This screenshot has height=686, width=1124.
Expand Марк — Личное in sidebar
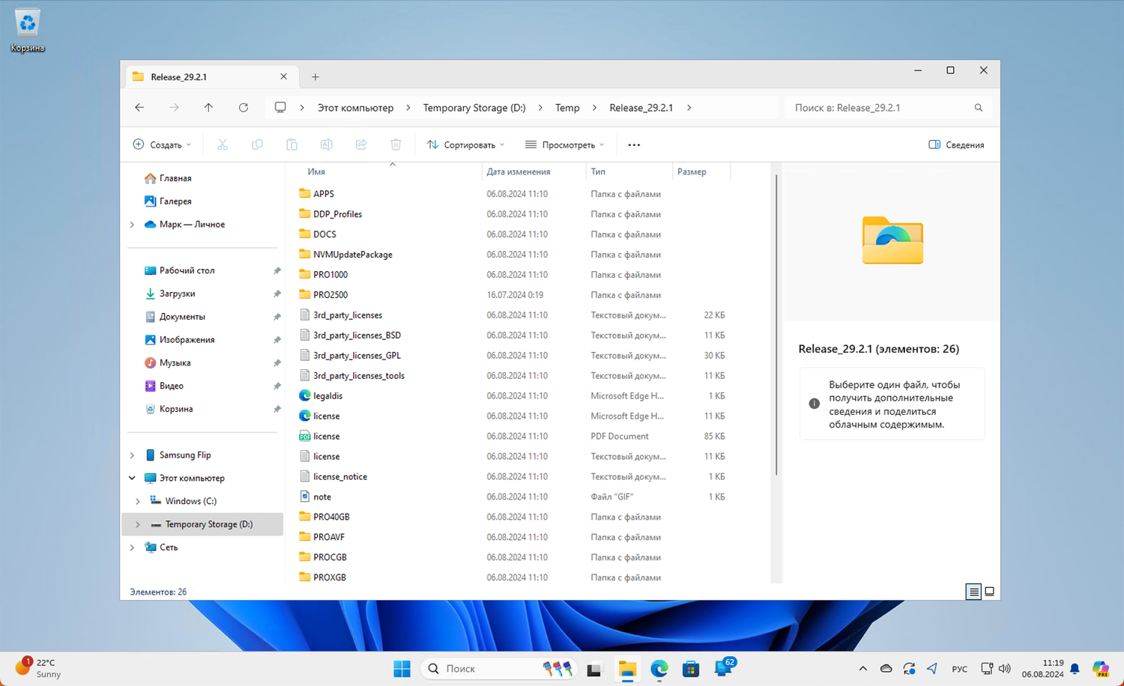(x=133, y=225)
